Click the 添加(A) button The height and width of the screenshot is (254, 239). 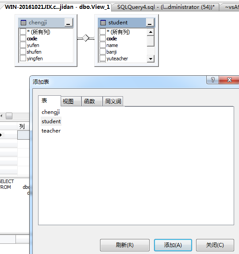173,245
